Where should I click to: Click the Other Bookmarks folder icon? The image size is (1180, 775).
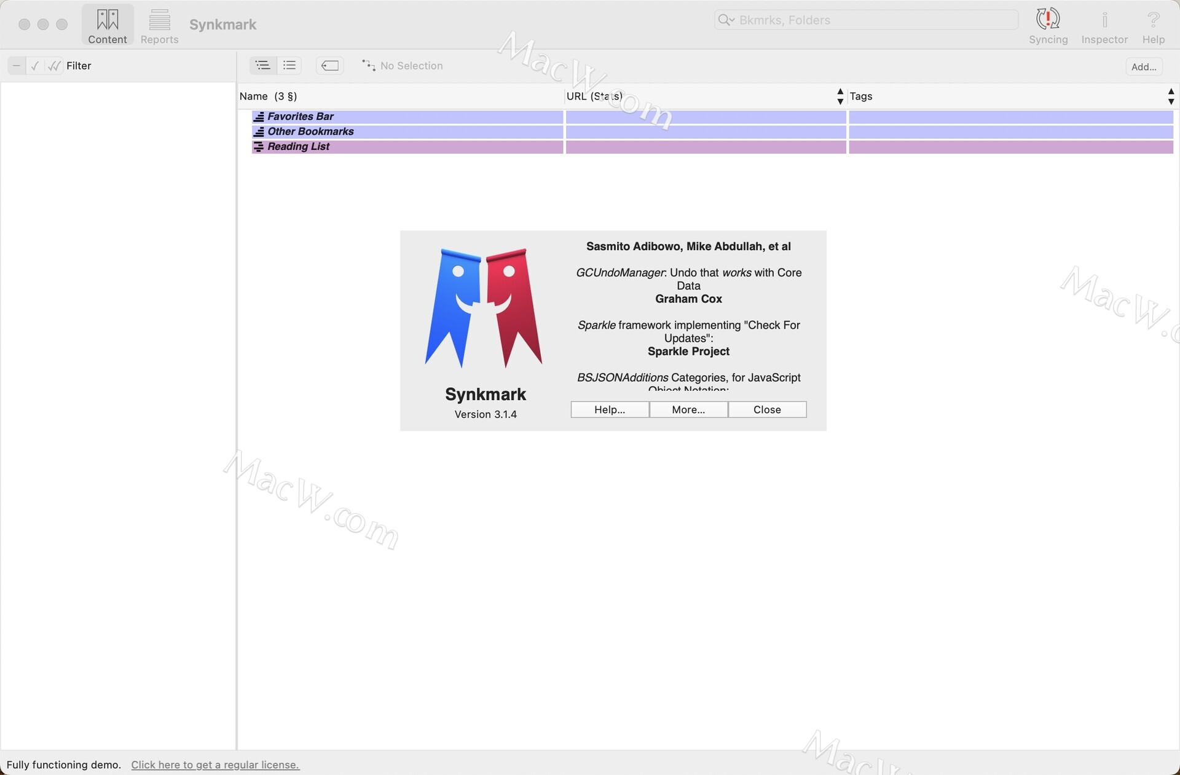click(259, 132)
